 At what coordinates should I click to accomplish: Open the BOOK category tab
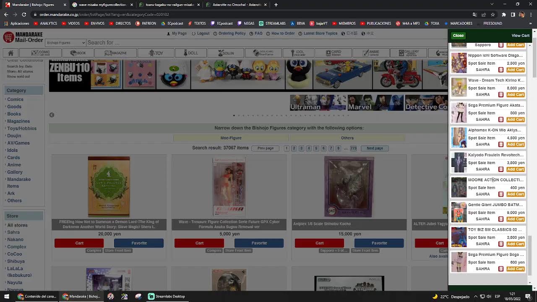[78, 53]
